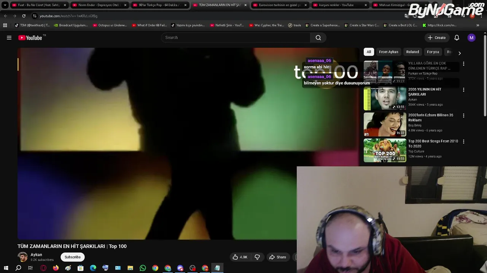Image resolution: width=487 pixels, height=273 pixels.
Task: Open Microsoft Store from the taskbar
Action: click(x=81, y=268)
